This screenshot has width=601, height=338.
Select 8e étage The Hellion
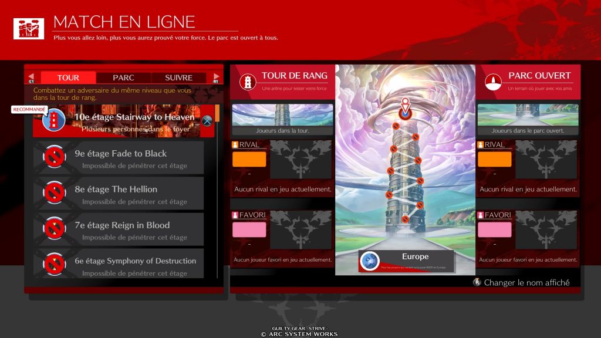[119, 193]
